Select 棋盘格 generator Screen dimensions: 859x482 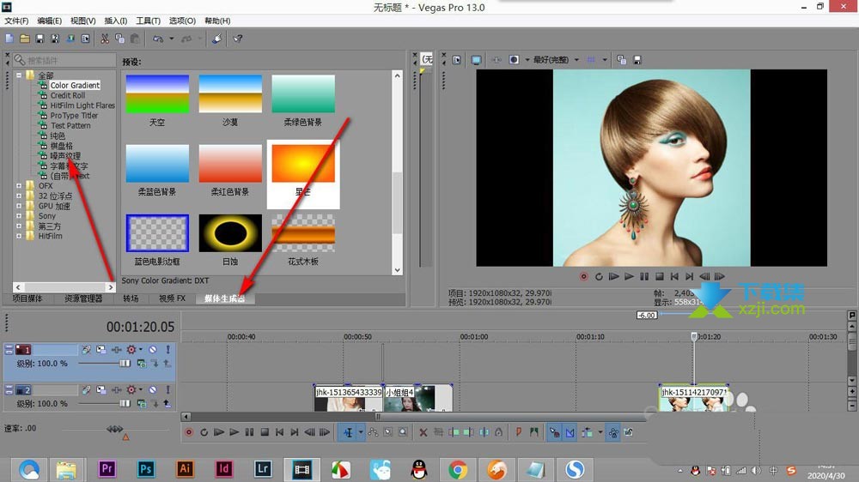(61, 146)
